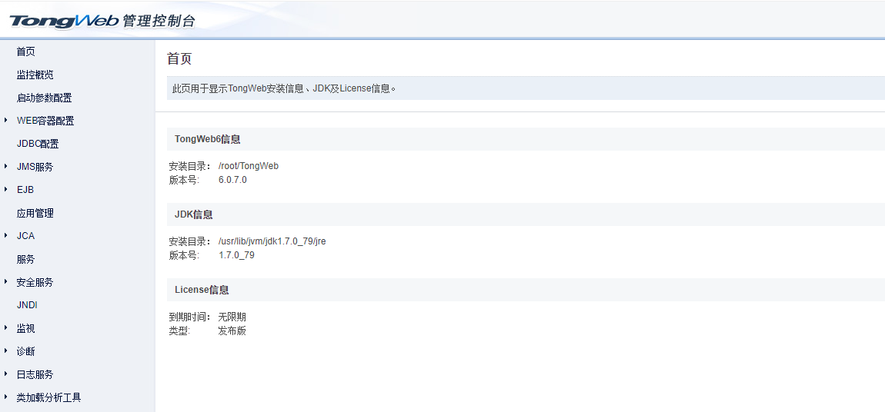Expand arrow beside JMS服务
Image resolution: width=885 pixels, height=412 pixels.
click(5, 166)
